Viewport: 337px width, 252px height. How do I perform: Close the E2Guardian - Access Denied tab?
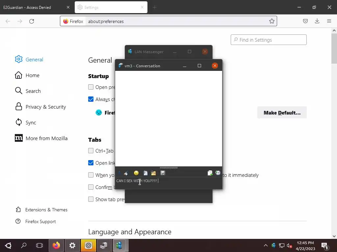click(68, 7)
